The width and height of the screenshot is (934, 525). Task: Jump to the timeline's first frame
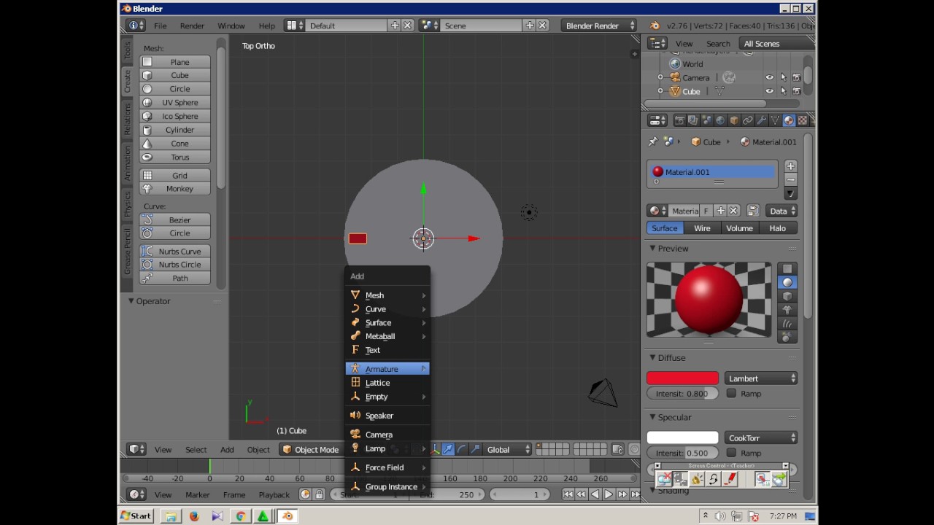568,494
